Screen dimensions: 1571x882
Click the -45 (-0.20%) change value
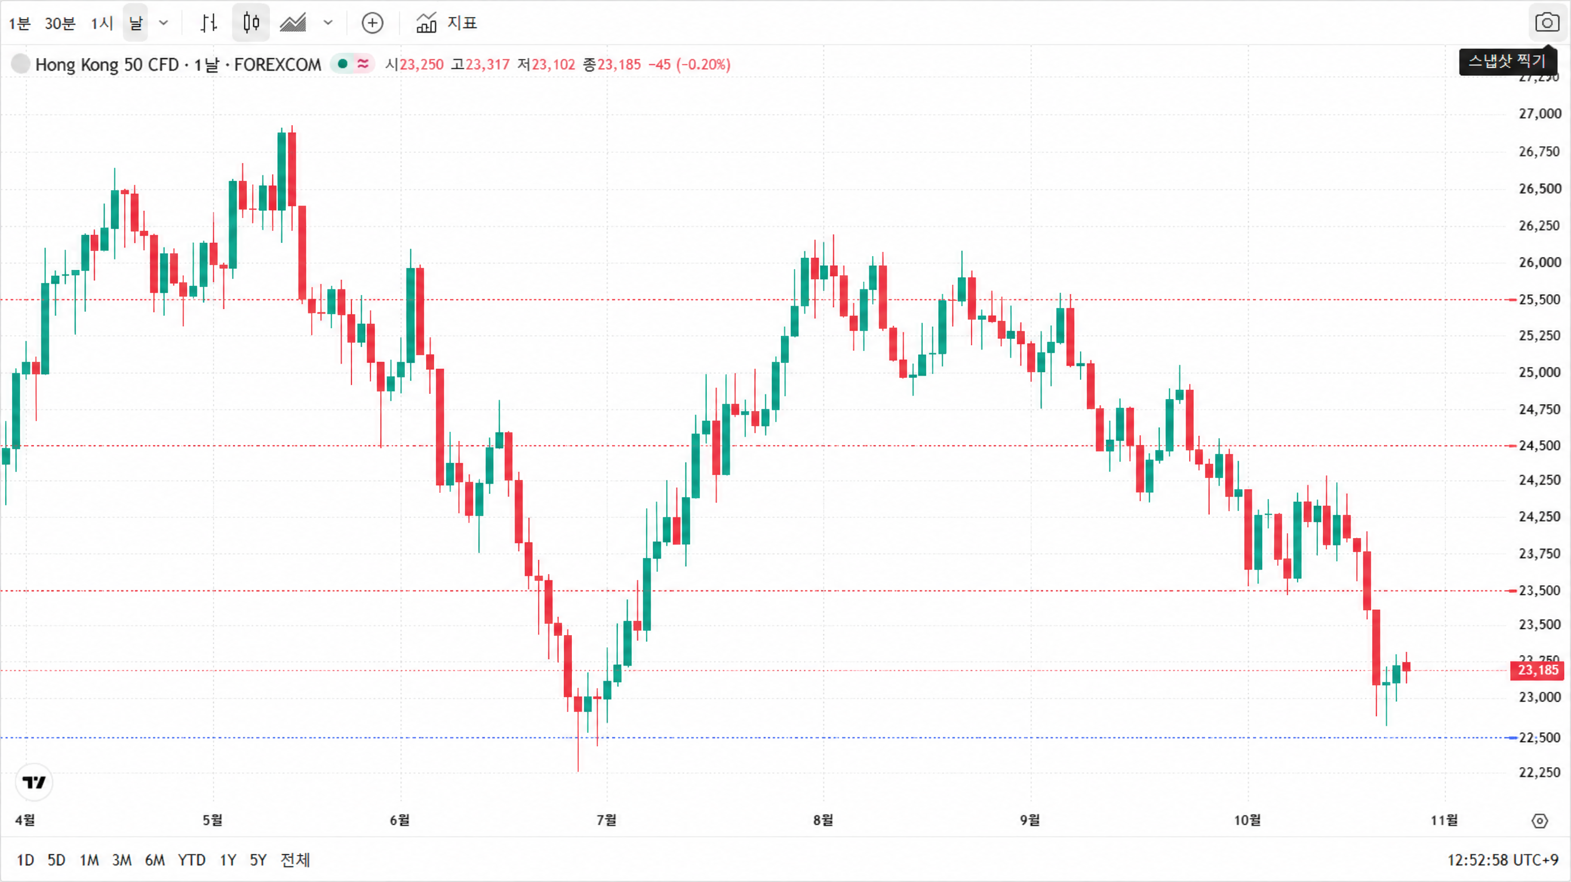click(x=689, y=65)
